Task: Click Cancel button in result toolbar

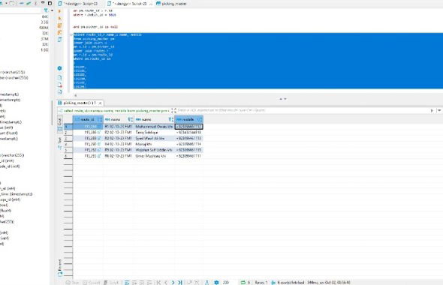Action: (x=92, y=283)
